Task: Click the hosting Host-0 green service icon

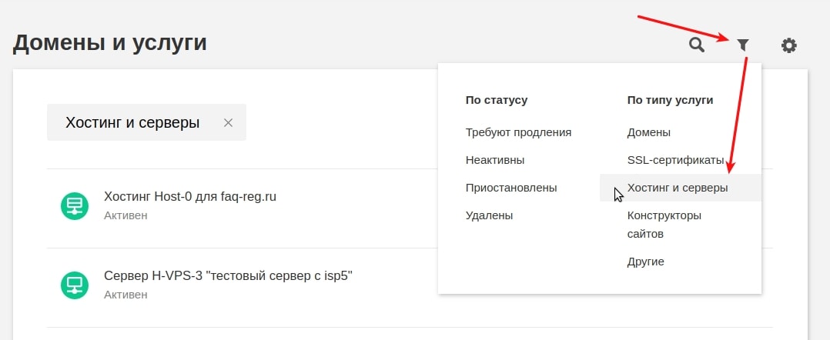Action: pos(75,206)
